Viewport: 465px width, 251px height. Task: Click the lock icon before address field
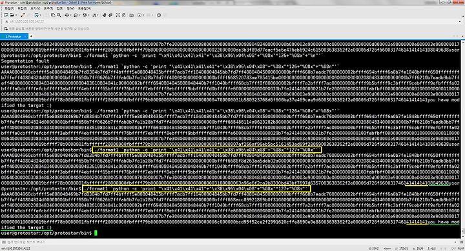click(6, 22)
